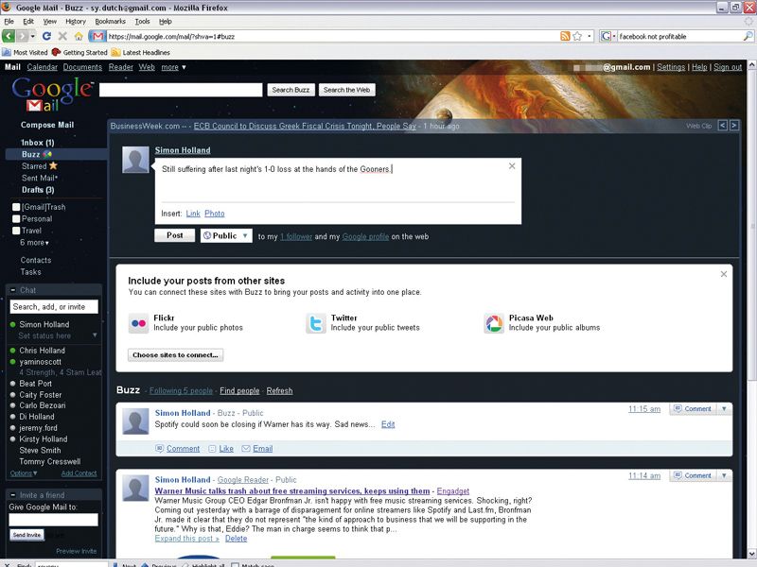The height and width of the screenshot is (567, 757).
Task: Click the Reload page icon
Action: [46, 36]
